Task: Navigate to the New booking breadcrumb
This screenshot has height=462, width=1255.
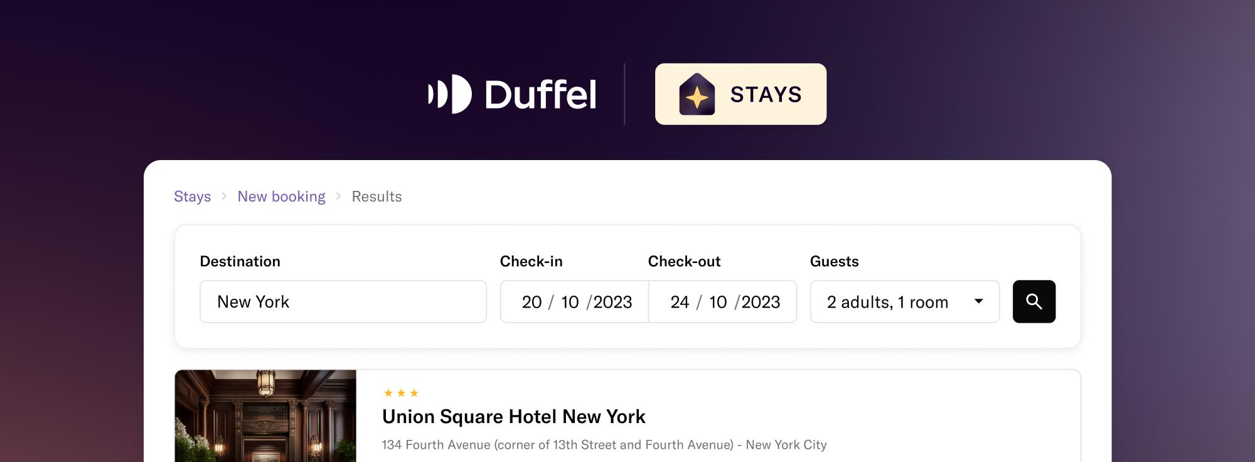Action: tap(281, 196)
